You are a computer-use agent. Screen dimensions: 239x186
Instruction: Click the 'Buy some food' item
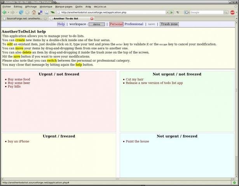(19, 79)
